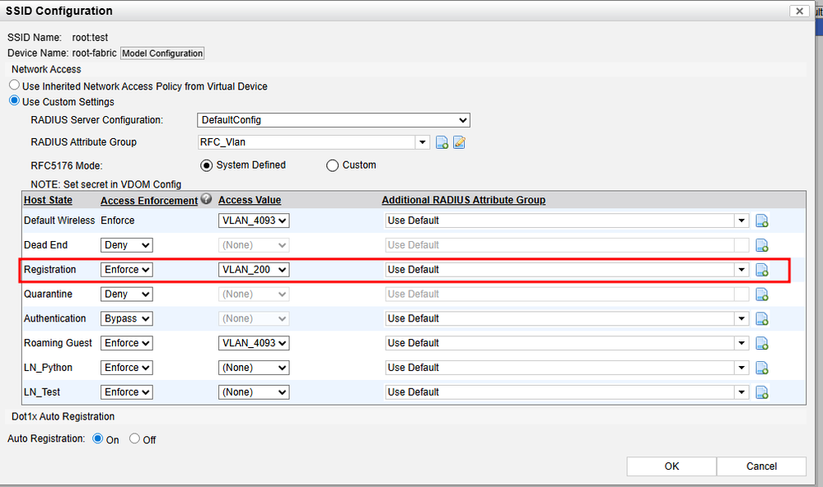Click the add icon in Registration row
823x487 pixels.
click(762, 270)
